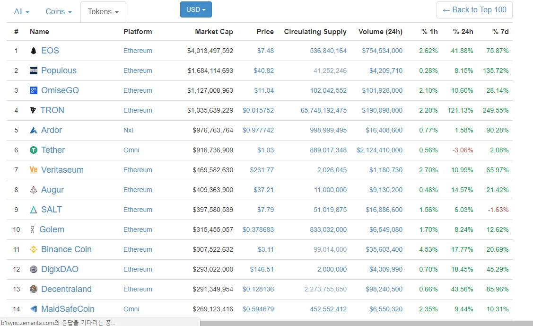Open the Ardor token page
The height and width of the screenshot is (326, 533).
[52, 130]
